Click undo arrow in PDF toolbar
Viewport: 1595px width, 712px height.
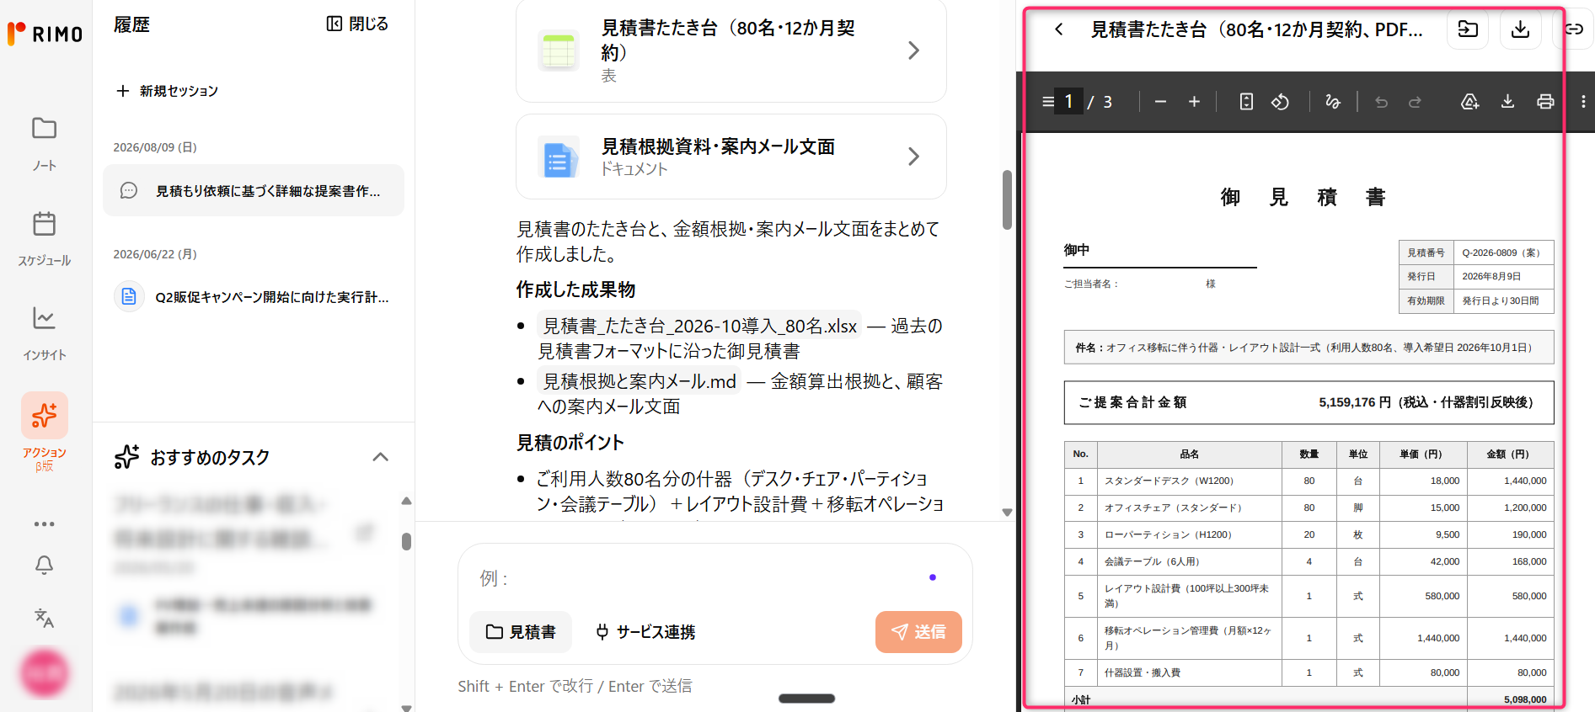(x=1381, y=102)
